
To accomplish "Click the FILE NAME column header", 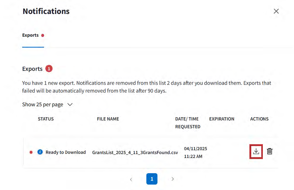I will [x=108, y=119].
